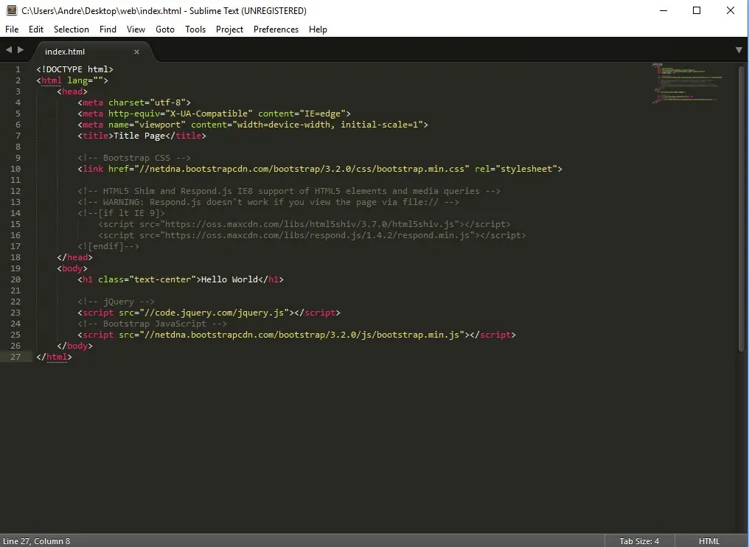Click the minimap code preview
Viewport: 749px width, 547px height.
pos(688,83)
